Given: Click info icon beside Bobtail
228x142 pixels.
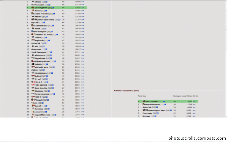Looking at the screenshot, I should click(47, 76).
